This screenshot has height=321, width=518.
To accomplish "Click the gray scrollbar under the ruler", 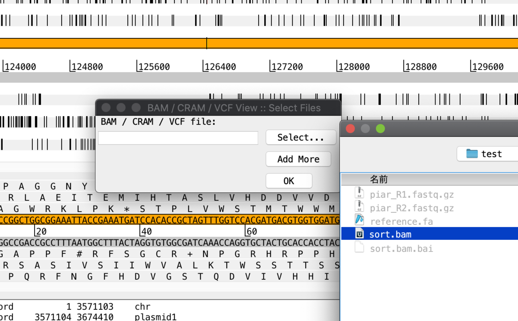I will [259, 78].
